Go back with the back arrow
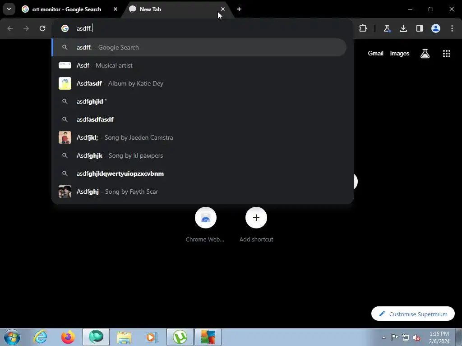462x346 pixels. click(x=10, y=28)
